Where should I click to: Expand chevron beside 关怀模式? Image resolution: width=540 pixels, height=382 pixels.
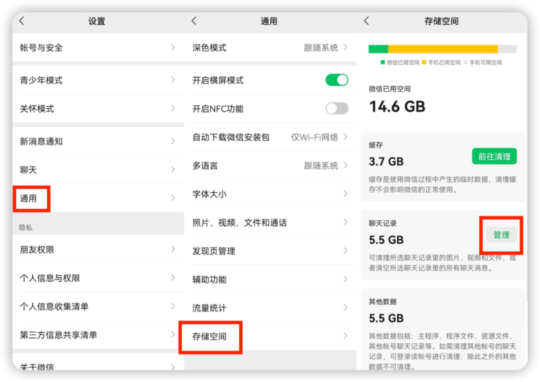tap(173, 108)
